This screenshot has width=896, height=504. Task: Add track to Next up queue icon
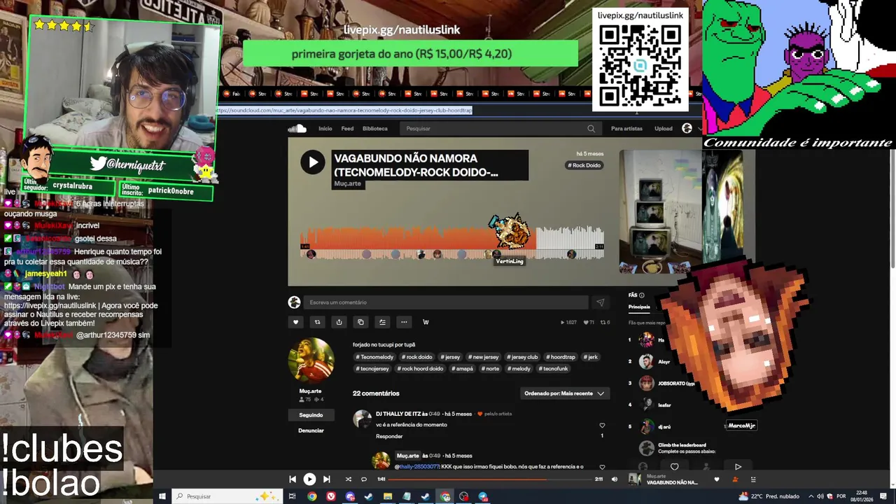point(382,322)
